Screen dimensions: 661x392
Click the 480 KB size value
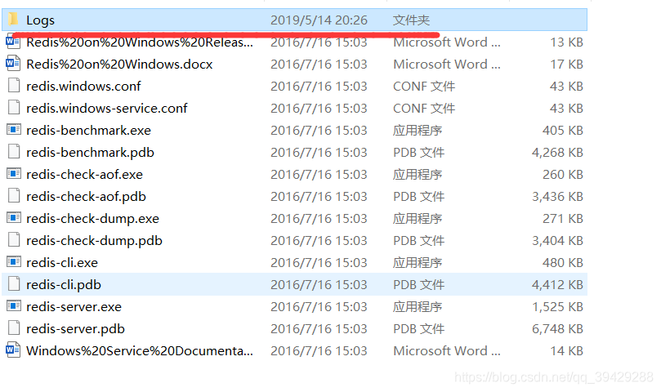pos(563,263)
